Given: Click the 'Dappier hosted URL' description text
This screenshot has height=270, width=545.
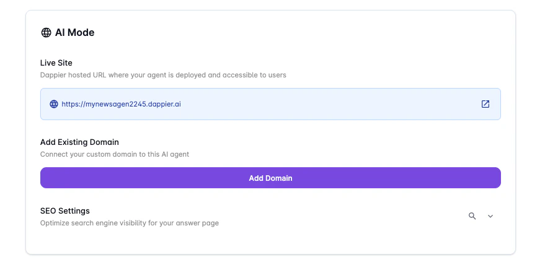Looking at the screenshot, I should (x=163, y=75).
